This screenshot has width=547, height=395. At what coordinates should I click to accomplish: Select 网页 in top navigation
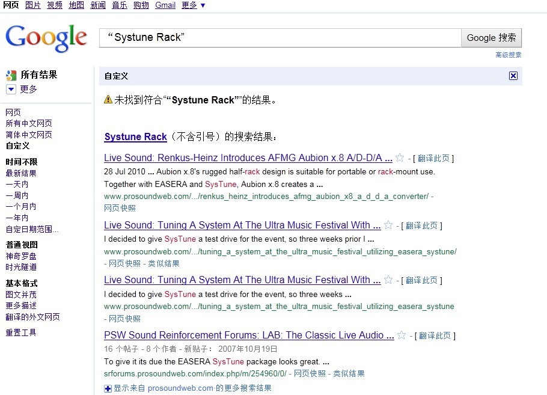click(x=11, y=5)
